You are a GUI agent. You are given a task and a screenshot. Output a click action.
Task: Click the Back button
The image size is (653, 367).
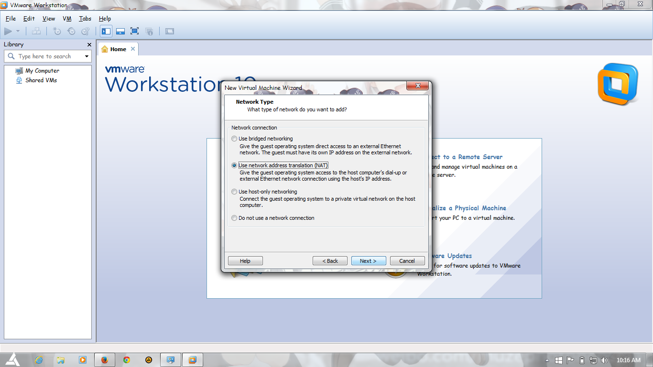point(330,260)
